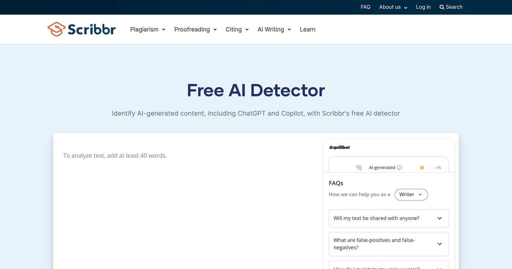Click the Log in link
The image size is (512, 269).
423,7
